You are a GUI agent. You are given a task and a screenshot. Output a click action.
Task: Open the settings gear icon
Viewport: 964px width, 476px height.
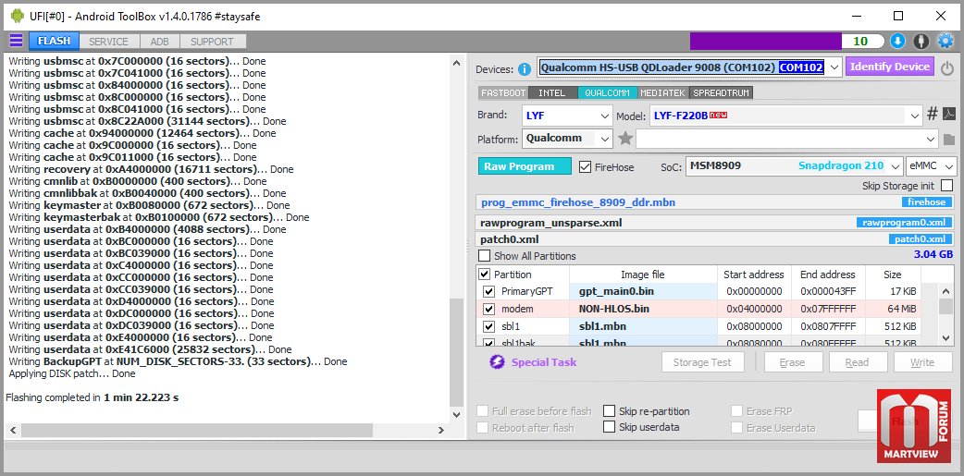pyautogui.click(x=945, y=42)
